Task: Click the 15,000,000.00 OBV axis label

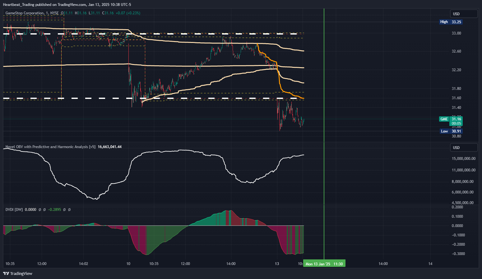Action: tap(463, 159)
